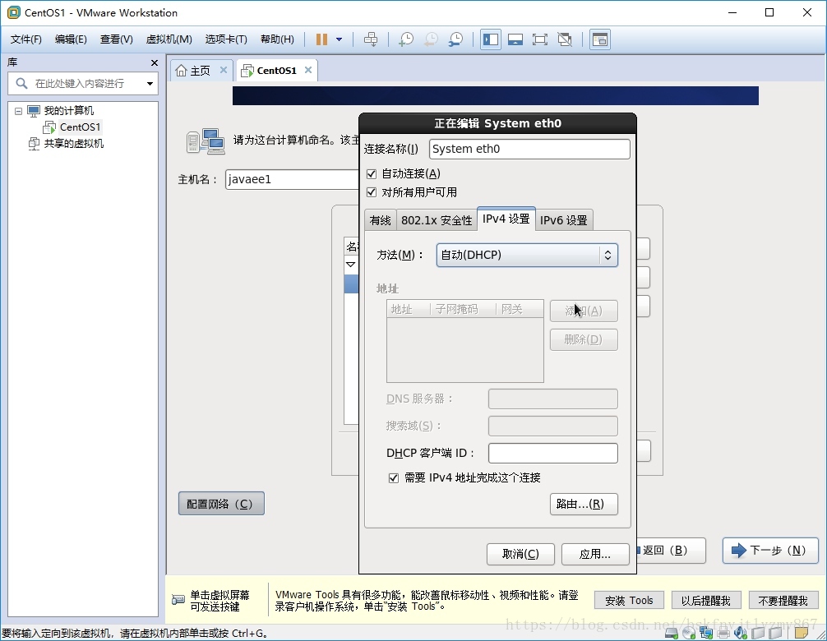This screenshot has height=641, width=827.
Task: Click the 连接名称 field containing System eth0
Action: (529, 150)
